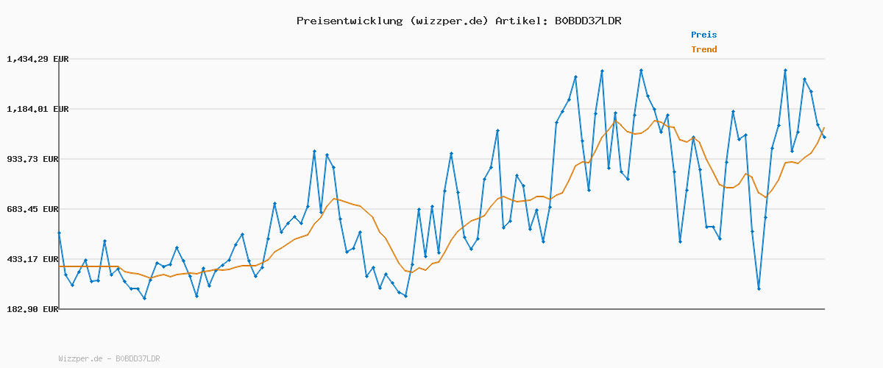Click the word Artikel in the title
The height and width of the screenshot is (368, 883).
pyautogui.click(x=519, y=21)
